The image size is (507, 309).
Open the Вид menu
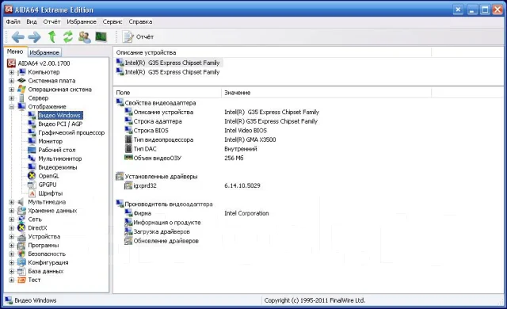pos(32,21)
